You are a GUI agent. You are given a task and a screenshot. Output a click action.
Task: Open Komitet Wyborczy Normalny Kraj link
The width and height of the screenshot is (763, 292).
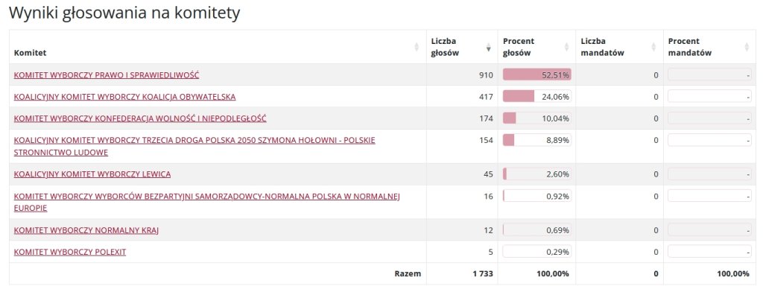86,230
